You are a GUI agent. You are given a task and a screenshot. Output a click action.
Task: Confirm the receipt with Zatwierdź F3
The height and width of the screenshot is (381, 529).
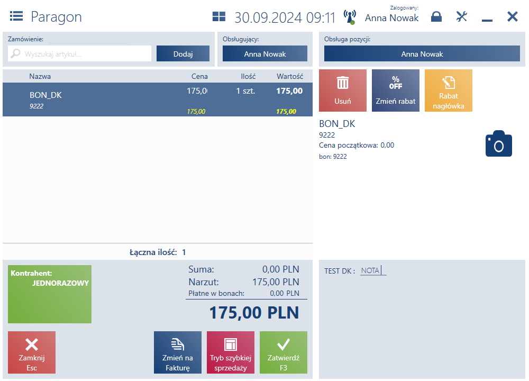pos(284,352)
